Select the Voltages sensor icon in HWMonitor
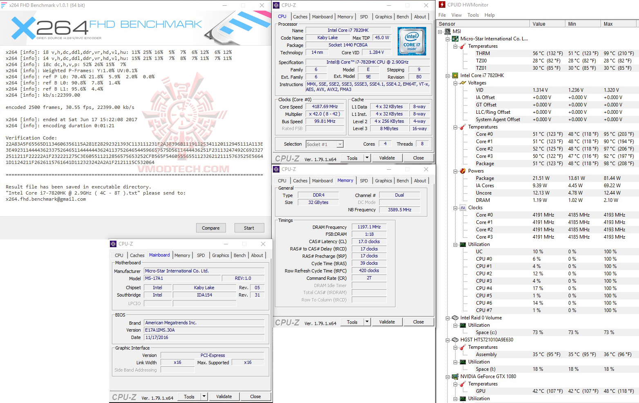The width and height of the screenshot is (639, 403). point(462,82)
